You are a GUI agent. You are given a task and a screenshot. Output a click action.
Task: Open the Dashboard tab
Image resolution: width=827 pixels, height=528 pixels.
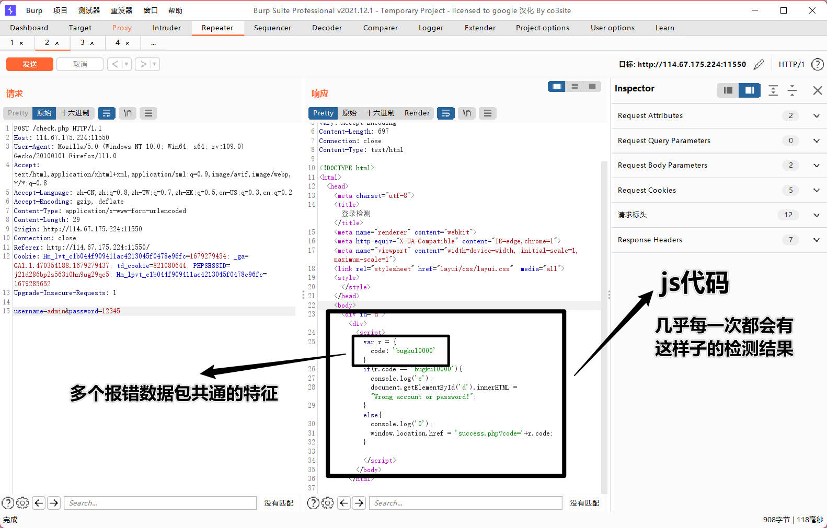tap(29, 28)
